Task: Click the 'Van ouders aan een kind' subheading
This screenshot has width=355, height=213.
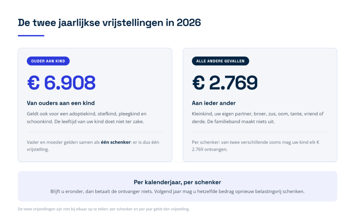Action: coord(61,103)
